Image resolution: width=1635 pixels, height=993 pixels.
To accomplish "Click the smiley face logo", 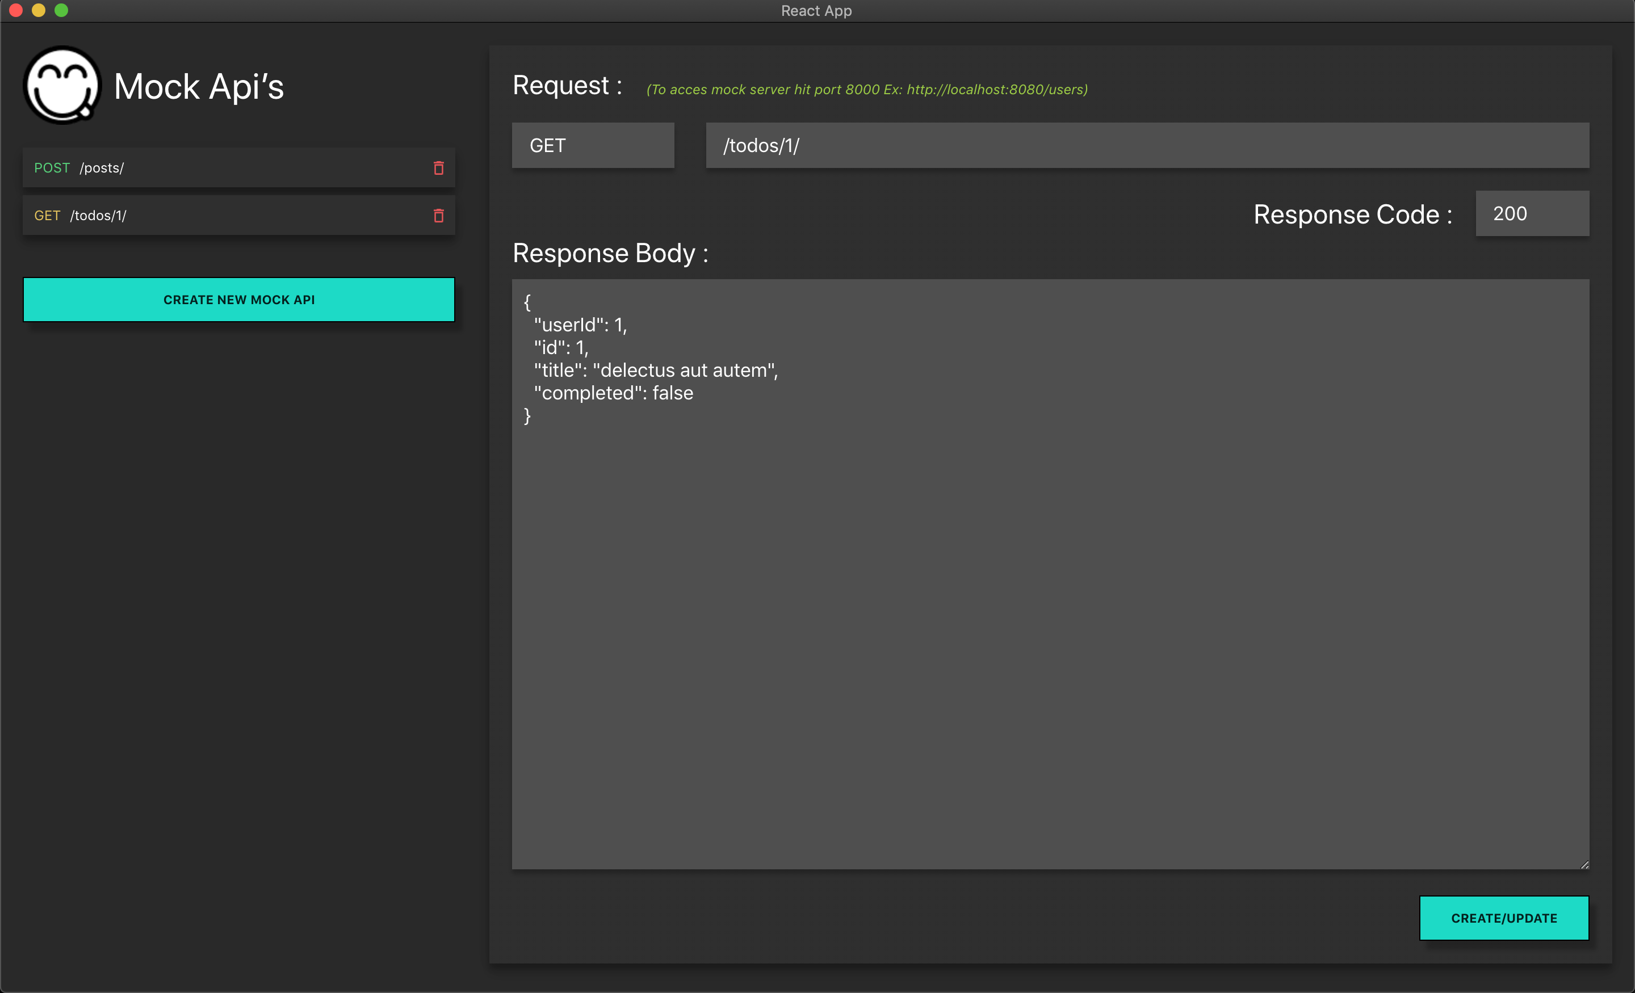I will pos(62,86).
